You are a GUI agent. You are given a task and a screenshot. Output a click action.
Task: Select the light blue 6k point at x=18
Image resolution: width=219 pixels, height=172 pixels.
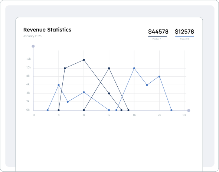coord(147,85)
